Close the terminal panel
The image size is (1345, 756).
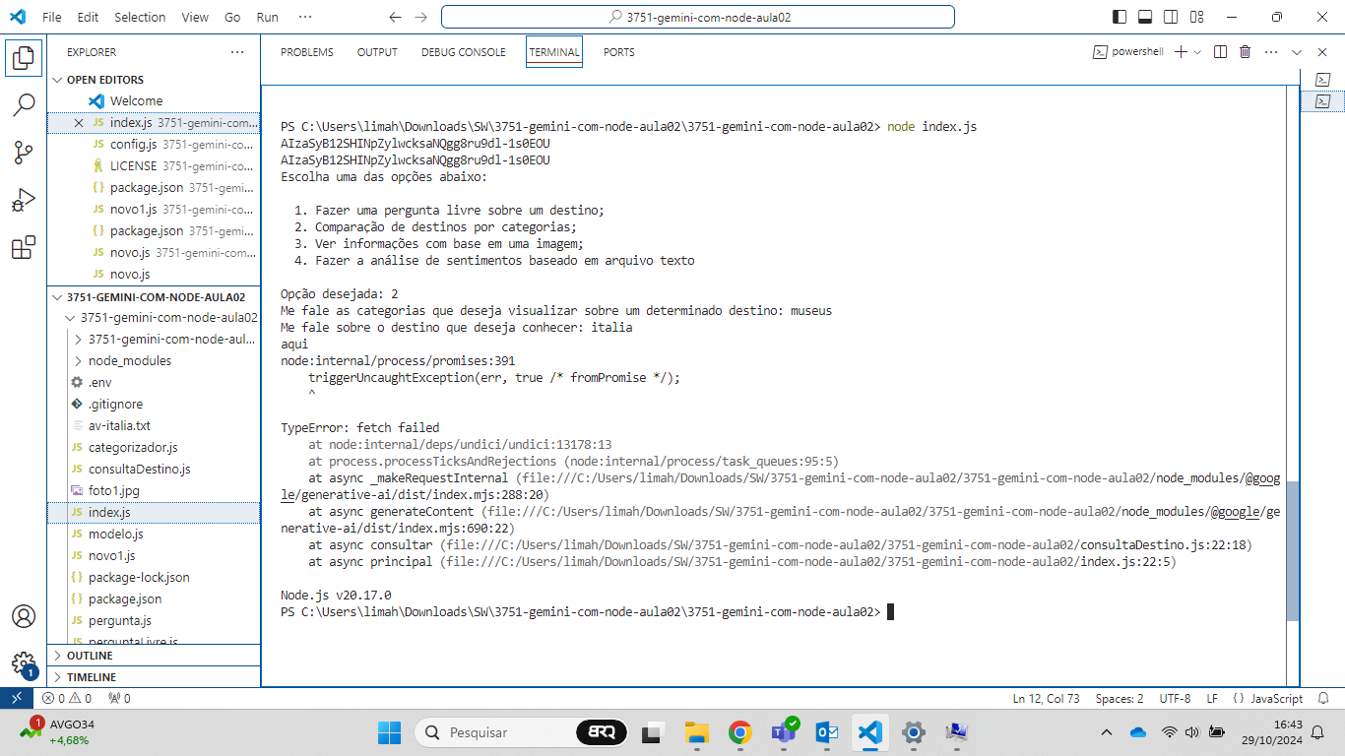pyautogui.click(x=1321, y=52)
